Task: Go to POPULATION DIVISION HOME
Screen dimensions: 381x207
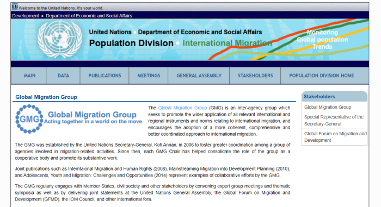Action: (x=322, y=76)
